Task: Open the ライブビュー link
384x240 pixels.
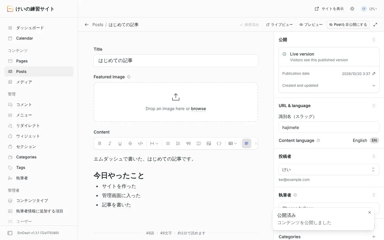Action: (x=279, y=25)
